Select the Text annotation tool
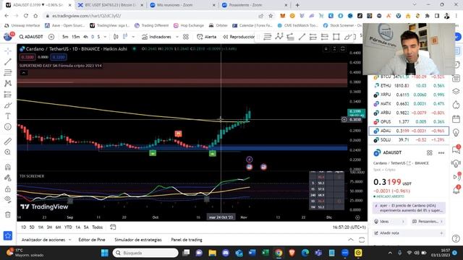 8,116
